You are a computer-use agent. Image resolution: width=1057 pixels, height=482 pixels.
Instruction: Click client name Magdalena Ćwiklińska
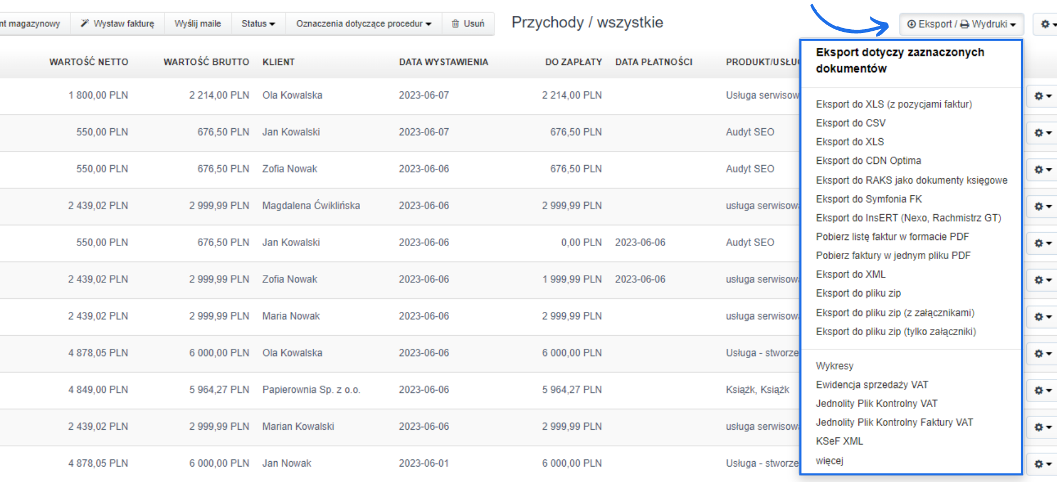point(311,205)
